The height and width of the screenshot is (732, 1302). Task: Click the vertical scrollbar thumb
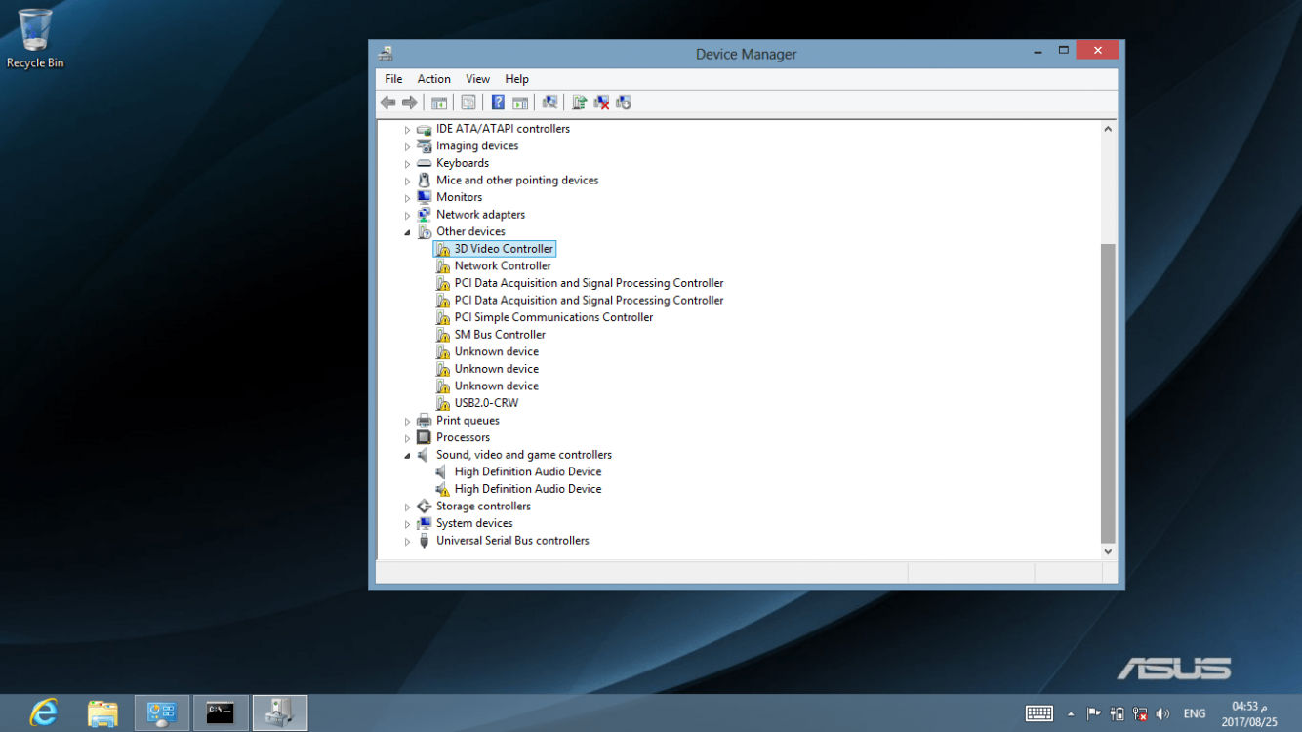pyautogui.click(x=1108, y=392)
